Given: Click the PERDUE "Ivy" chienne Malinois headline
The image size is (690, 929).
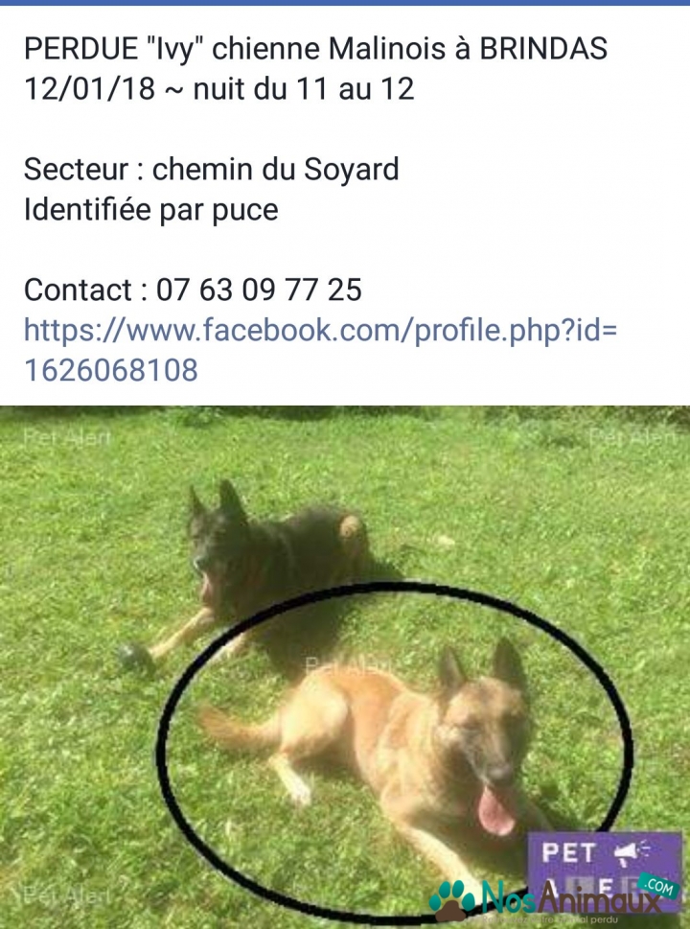Looking at the screenshot, I should 315,49.
